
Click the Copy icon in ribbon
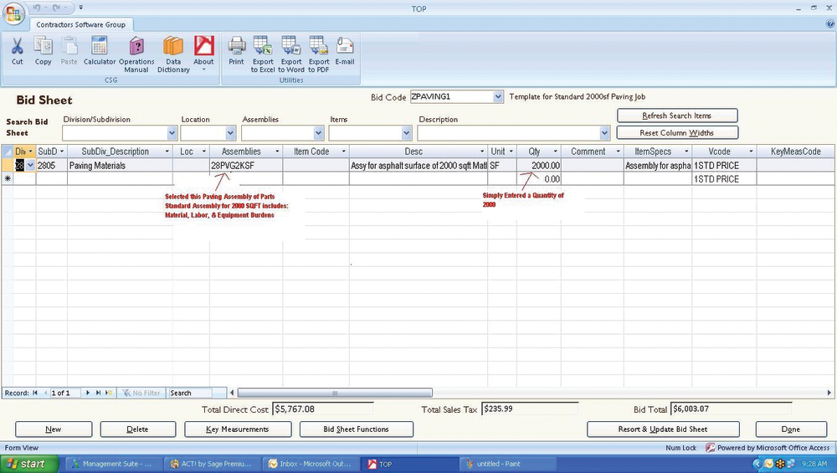43,46
